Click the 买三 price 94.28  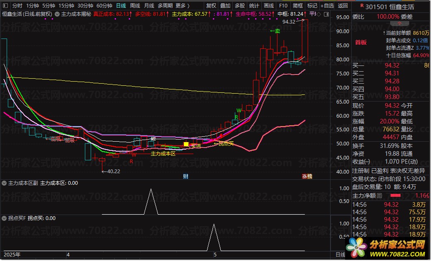pos(392,81)
